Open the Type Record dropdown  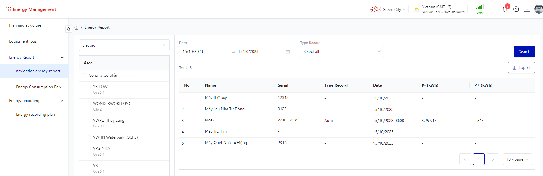pos(342,51)
